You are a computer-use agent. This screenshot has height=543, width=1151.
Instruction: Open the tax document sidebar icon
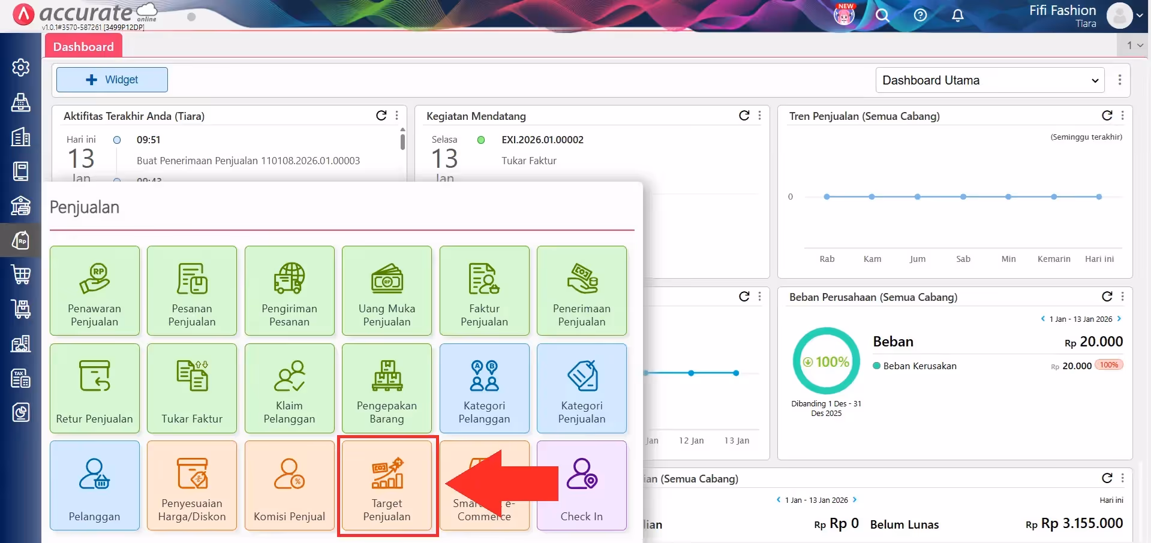21,378
